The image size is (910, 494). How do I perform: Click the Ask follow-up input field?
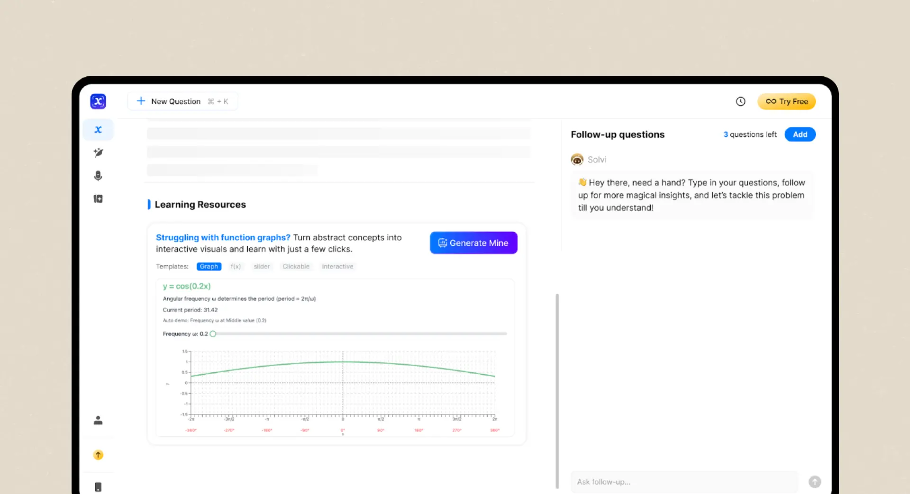point(664,482)
